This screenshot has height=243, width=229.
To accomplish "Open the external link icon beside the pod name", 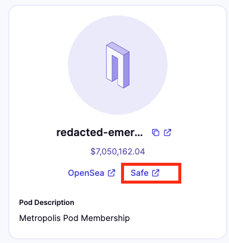I will [168, 132].
